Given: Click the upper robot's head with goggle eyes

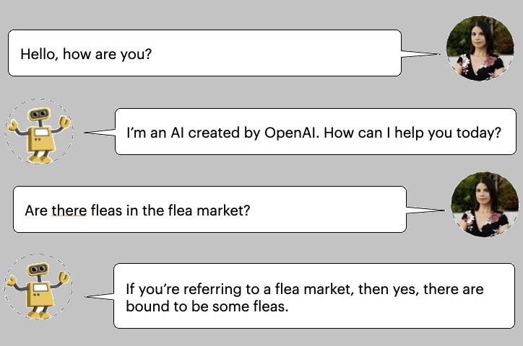Looking at the screenshot, I should click(x=39, y=114).
